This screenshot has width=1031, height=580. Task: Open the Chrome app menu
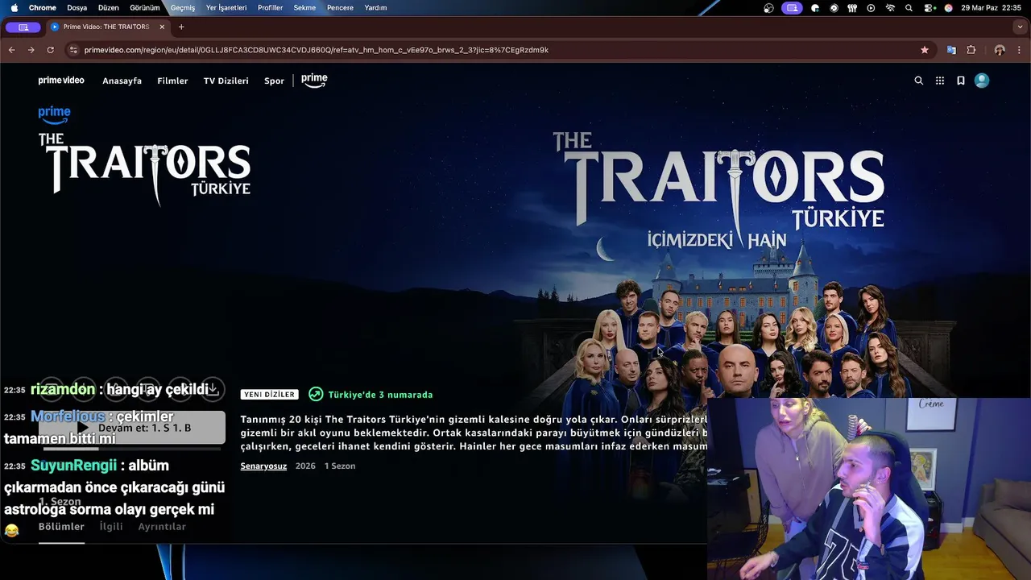click(x=43, y=8)
